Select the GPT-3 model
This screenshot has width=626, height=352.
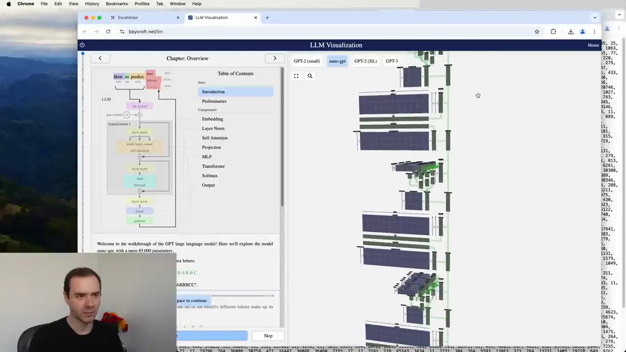tap(392, 61)
